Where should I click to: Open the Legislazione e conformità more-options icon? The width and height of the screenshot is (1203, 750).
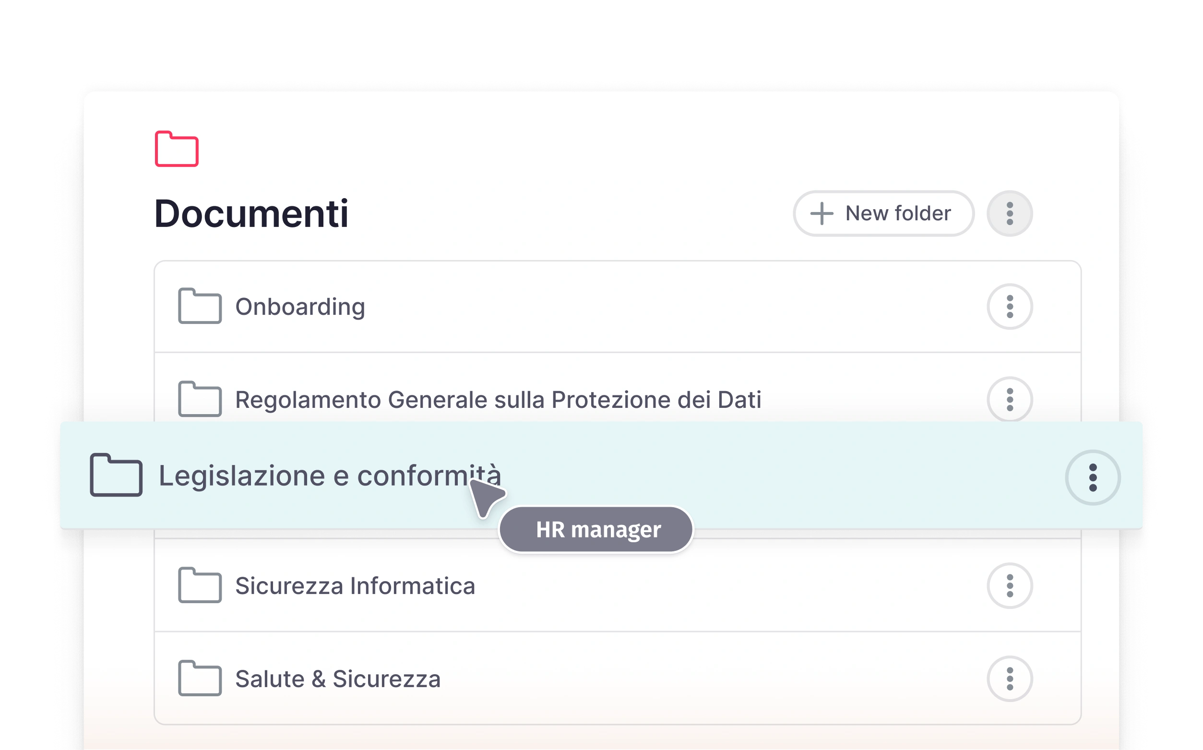pyautogui.click(x=1092, y=477)
